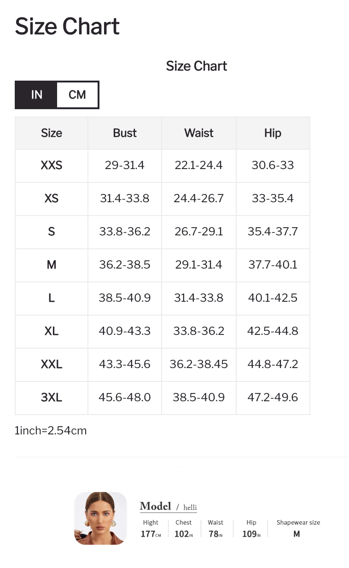
Task: Click the model helli photo thumbnail
Action: point(100,518)
